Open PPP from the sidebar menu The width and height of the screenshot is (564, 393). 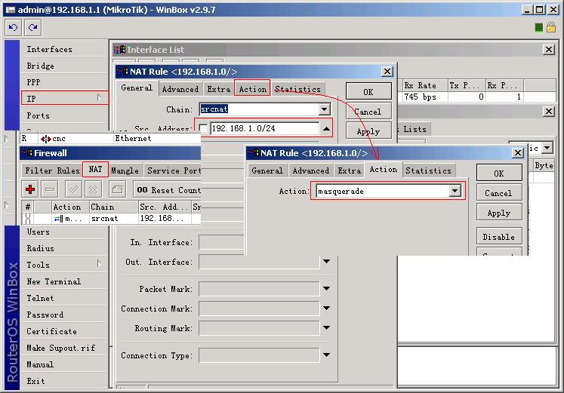(64, 82)
